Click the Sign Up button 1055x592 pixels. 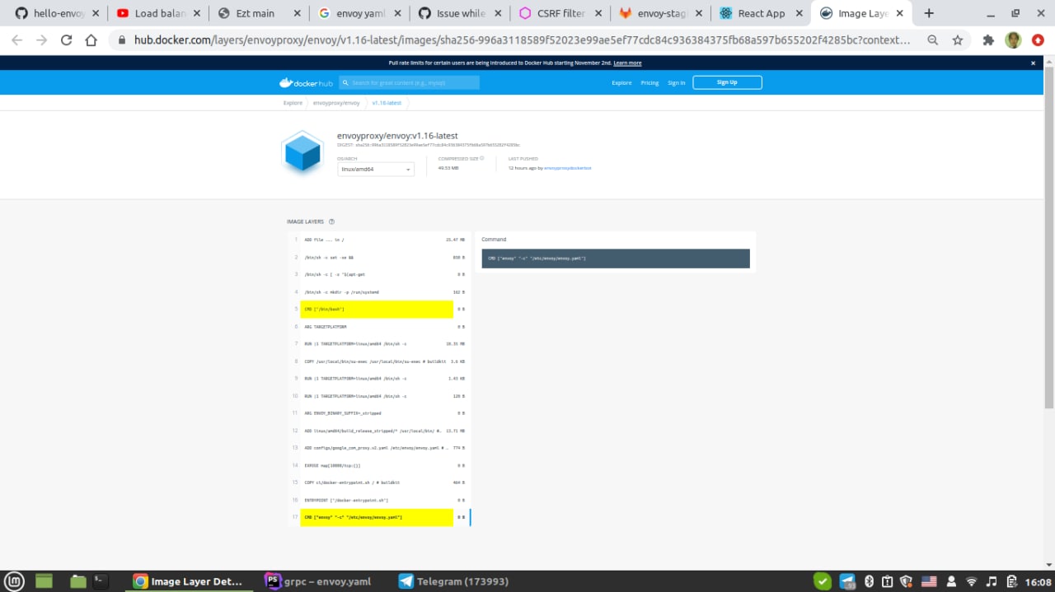pos(727,82)
